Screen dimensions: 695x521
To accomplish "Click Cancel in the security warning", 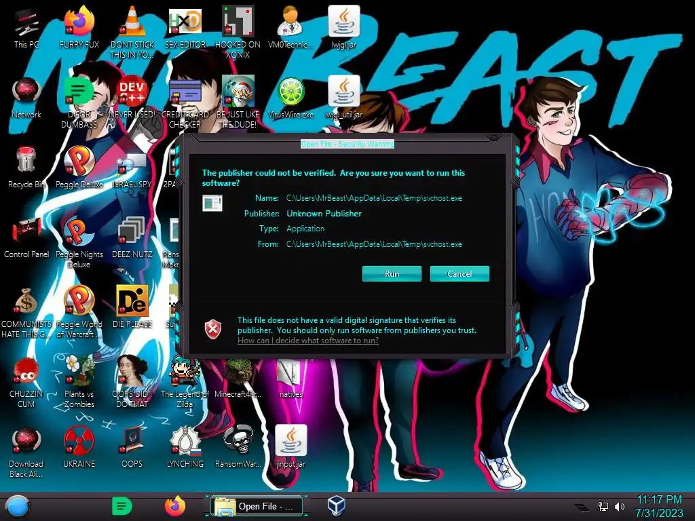I will 459,274.
